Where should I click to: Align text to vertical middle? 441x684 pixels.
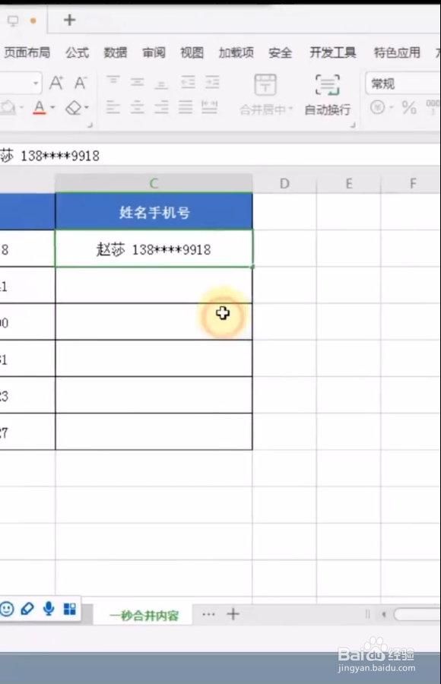tap(137, 81)
